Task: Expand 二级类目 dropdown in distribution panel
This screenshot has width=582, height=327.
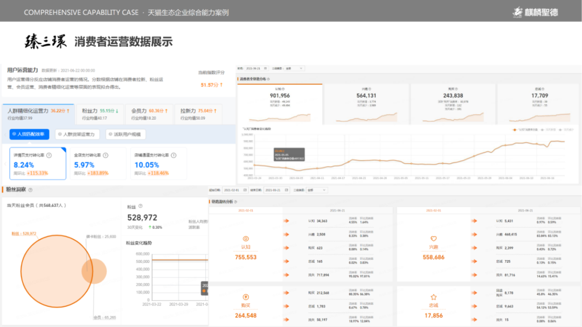Action: (295, 68)
